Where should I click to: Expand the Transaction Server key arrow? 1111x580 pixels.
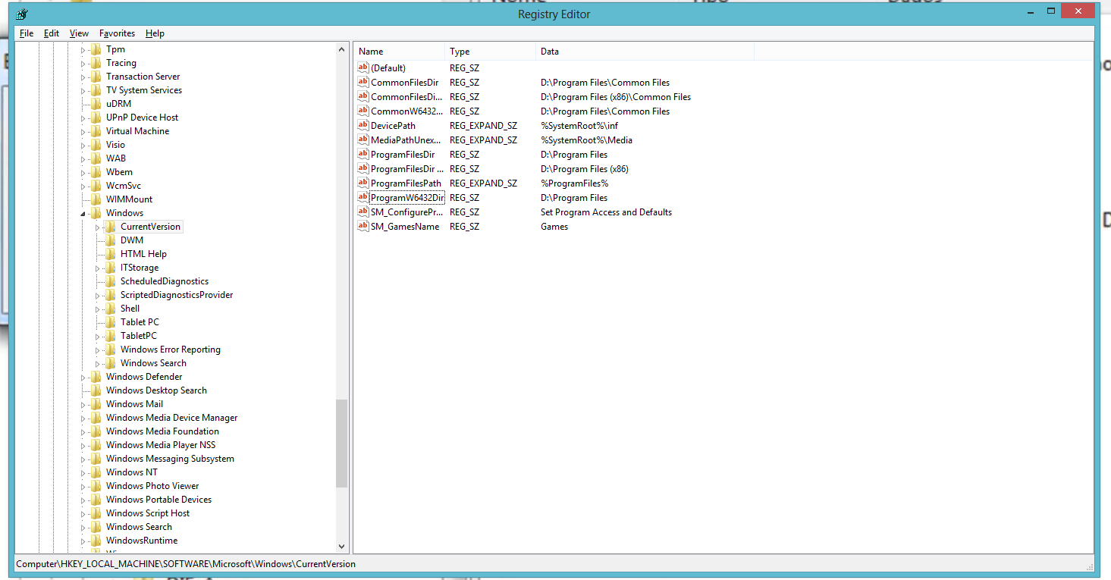[x=83, y=77]
